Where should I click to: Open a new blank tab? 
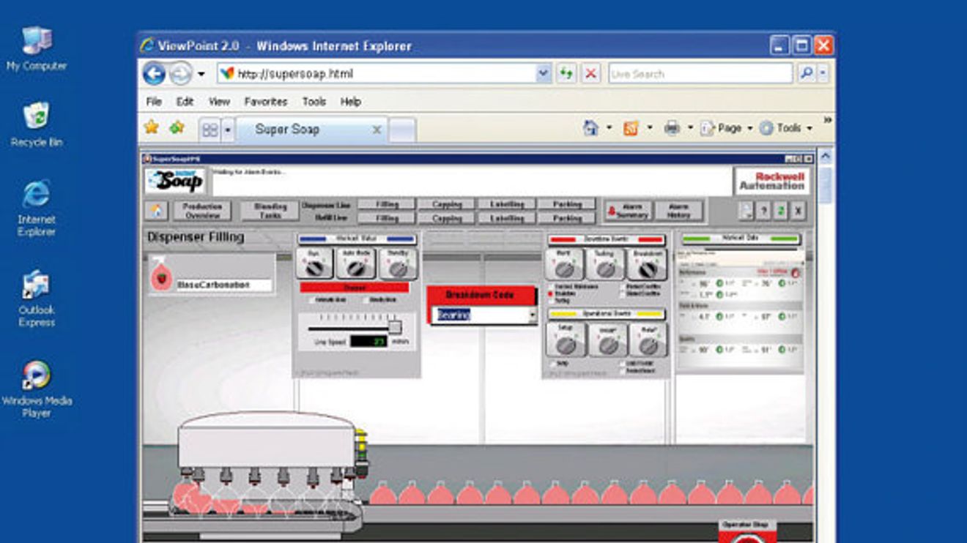click(401, 130)
